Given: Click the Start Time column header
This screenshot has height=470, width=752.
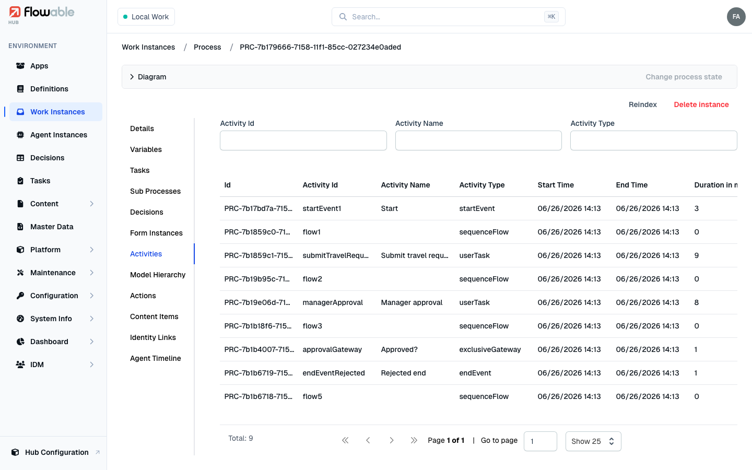Looking at the screenshot, I should coord(556,185).
